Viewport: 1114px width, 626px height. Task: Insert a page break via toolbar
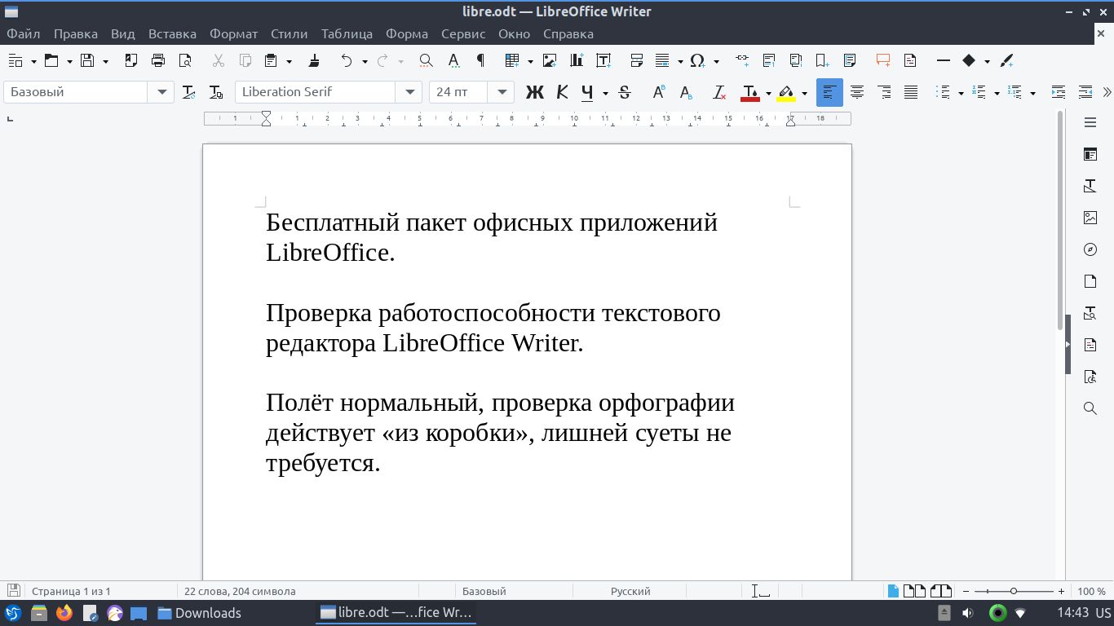637,60
